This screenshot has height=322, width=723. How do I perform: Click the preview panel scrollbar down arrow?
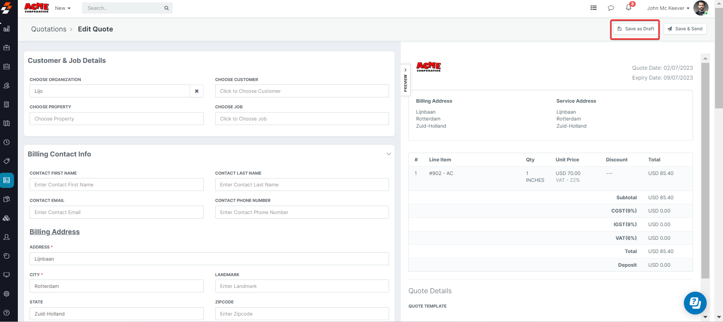(x=705, y=317)
